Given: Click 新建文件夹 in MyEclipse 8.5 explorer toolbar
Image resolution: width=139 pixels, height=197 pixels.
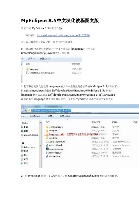Looking at the screenshot, I should pyautogui.click(x=65, y=116).
